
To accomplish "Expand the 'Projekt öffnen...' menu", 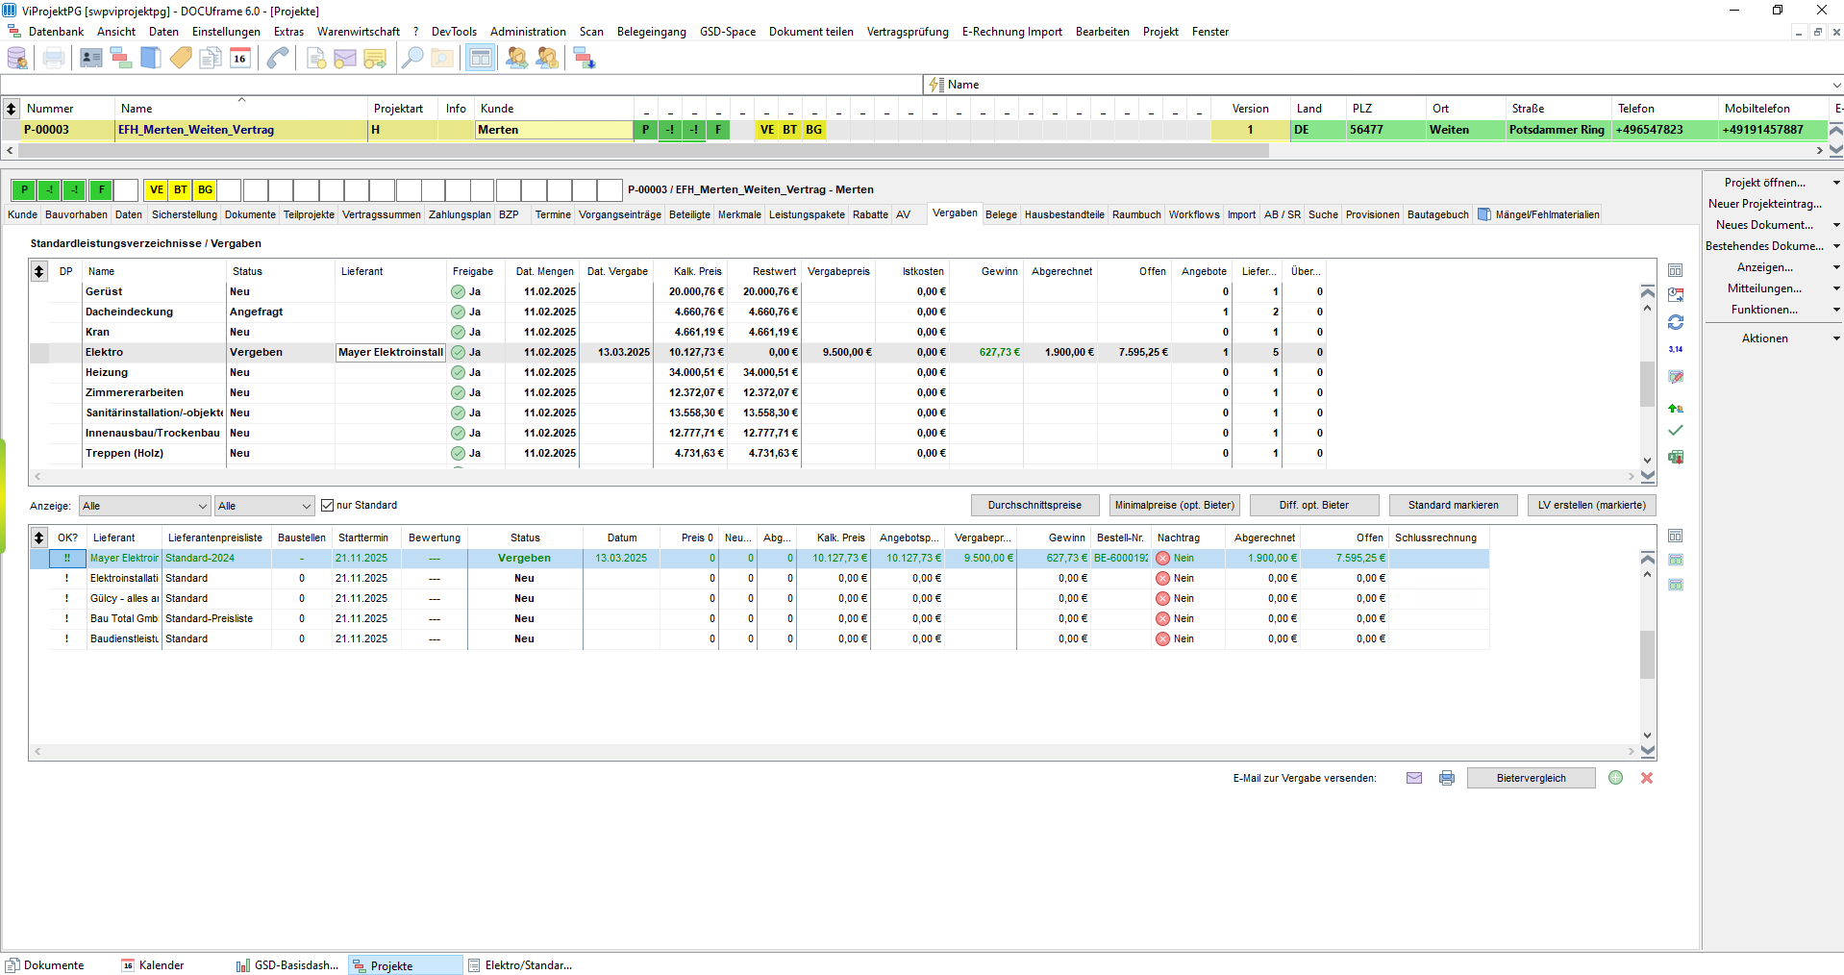I will 1836,183.
